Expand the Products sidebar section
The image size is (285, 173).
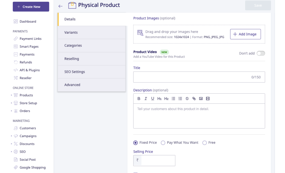(x=12, y=95)
